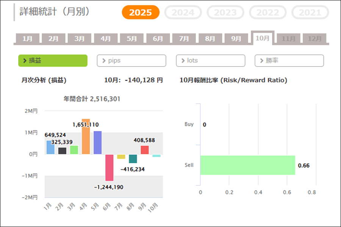Click the teal August bar
The width and height of the screenshot is (341, 227).
pos(133,159)
